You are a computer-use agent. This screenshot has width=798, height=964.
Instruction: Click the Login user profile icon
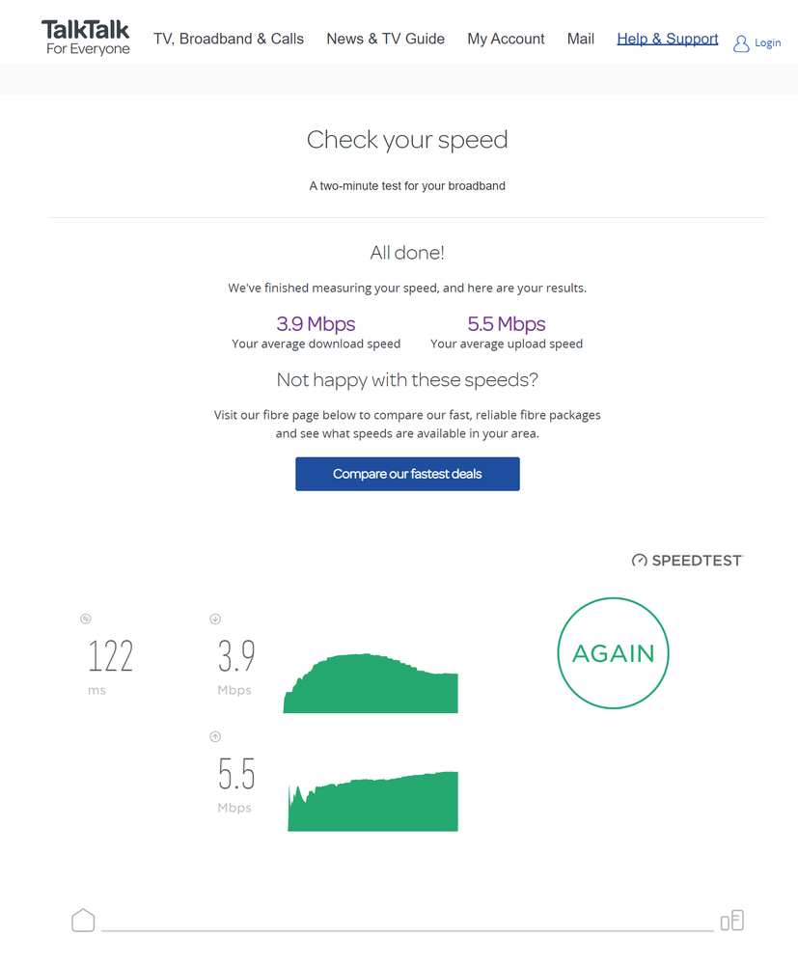tap(741, 43)
